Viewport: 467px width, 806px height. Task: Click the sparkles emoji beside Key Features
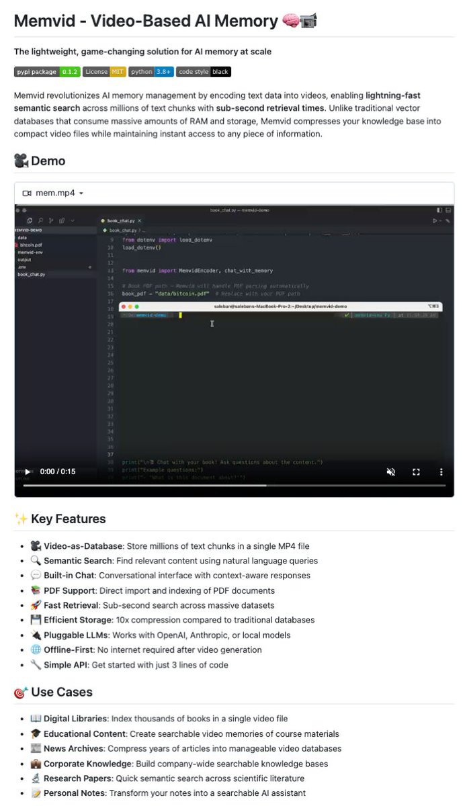(x=21, y=519)
